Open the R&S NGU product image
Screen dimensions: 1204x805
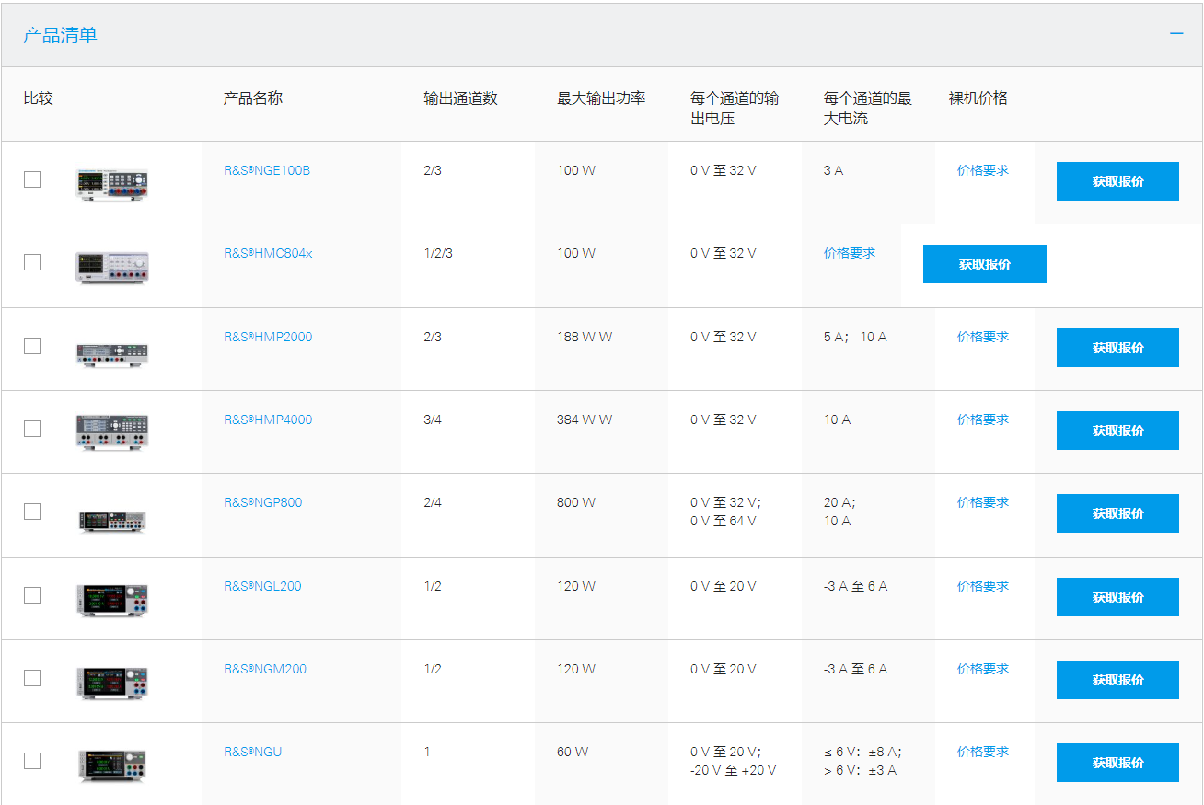[x=111, y=765]
